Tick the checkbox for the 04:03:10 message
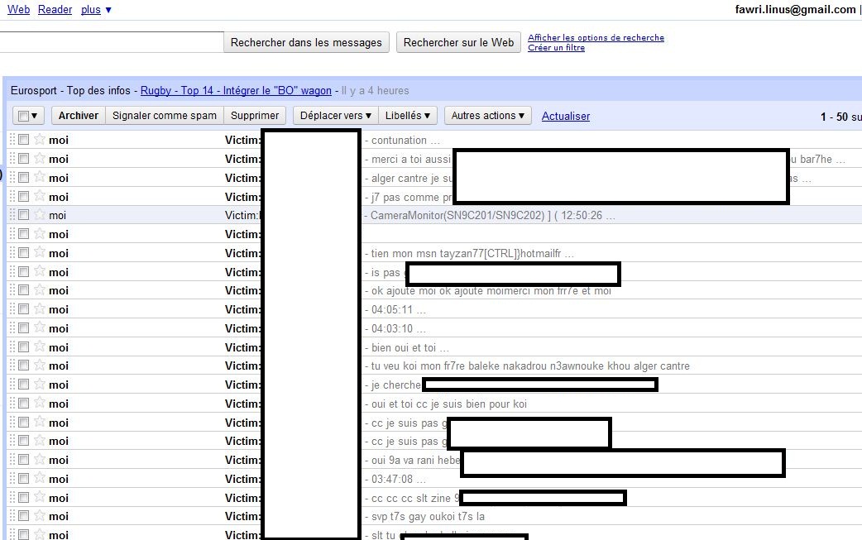 tap(24, 328)
